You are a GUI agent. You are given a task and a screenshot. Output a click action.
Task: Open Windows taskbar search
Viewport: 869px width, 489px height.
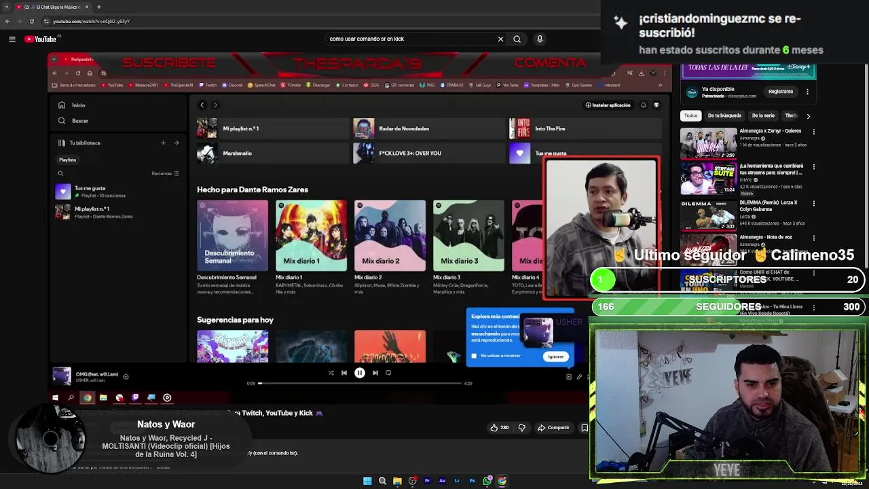(x=382, y=481)
